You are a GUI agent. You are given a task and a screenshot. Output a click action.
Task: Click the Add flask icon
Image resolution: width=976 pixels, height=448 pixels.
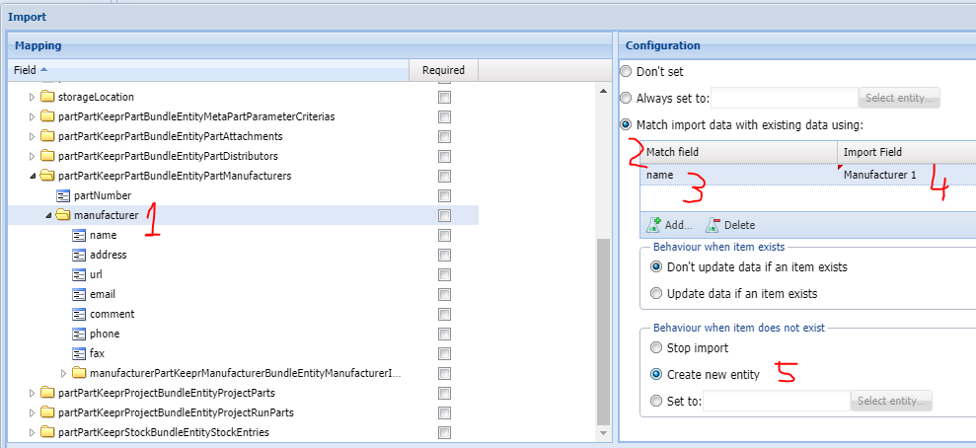click(x=654, y=225)
